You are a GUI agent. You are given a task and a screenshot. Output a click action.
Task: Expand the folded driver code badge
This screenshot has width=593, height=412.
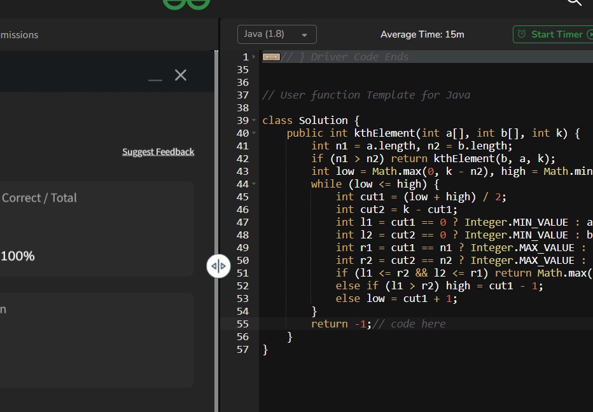tap(271, 57)
